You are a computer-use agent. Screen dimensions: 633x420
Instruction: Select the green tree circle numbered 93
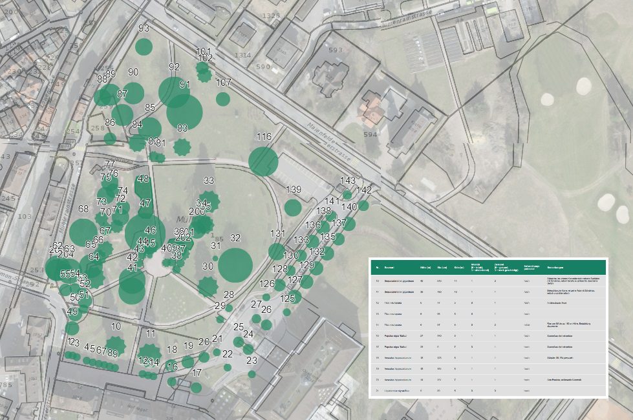click(144, 46)
